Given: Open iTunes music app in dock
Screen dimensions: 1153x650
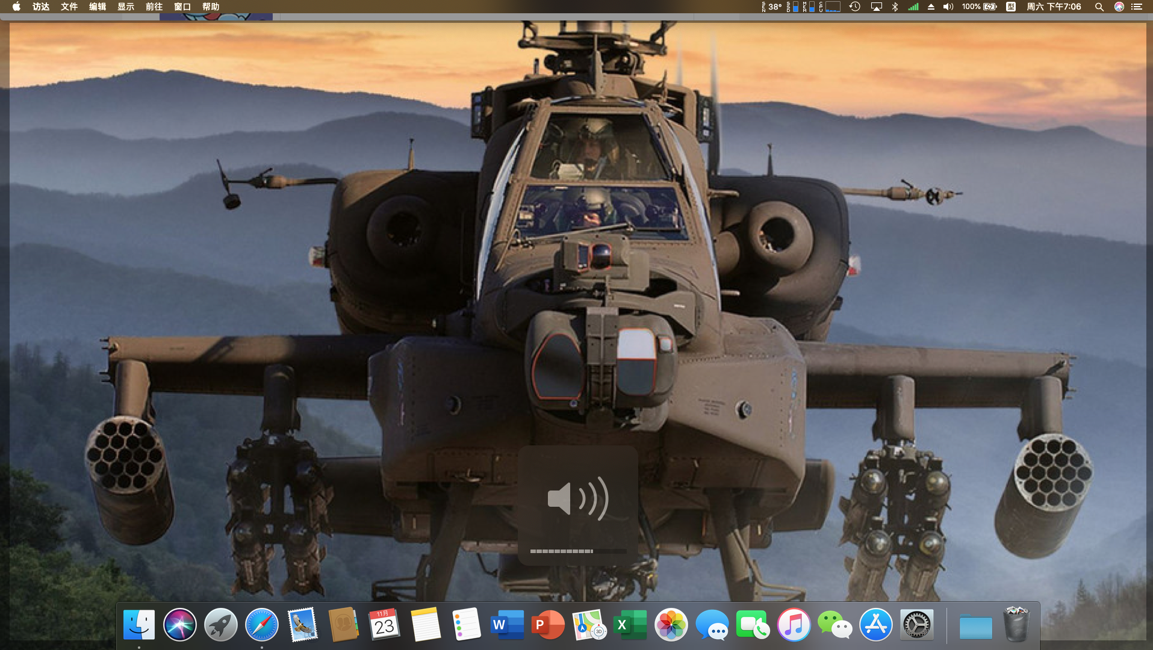Looking at the screenshot, I should coord(794,625).
